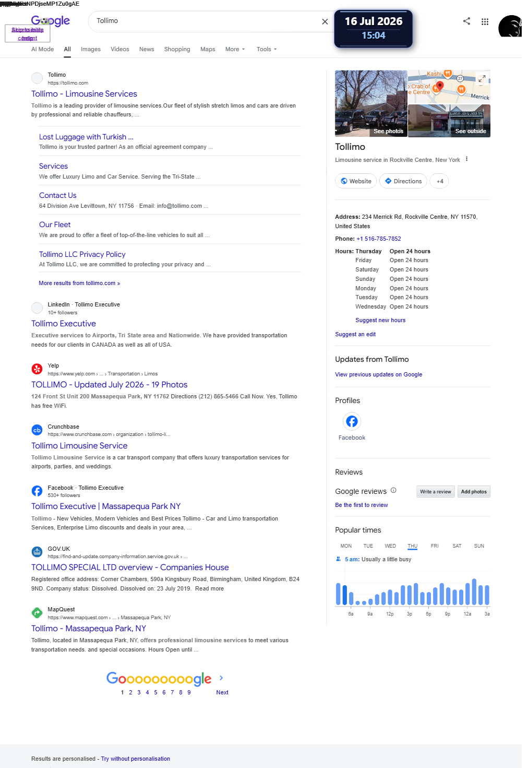Open See photos thumbnail
Screen dimensions: 528x768
[371, 103]
